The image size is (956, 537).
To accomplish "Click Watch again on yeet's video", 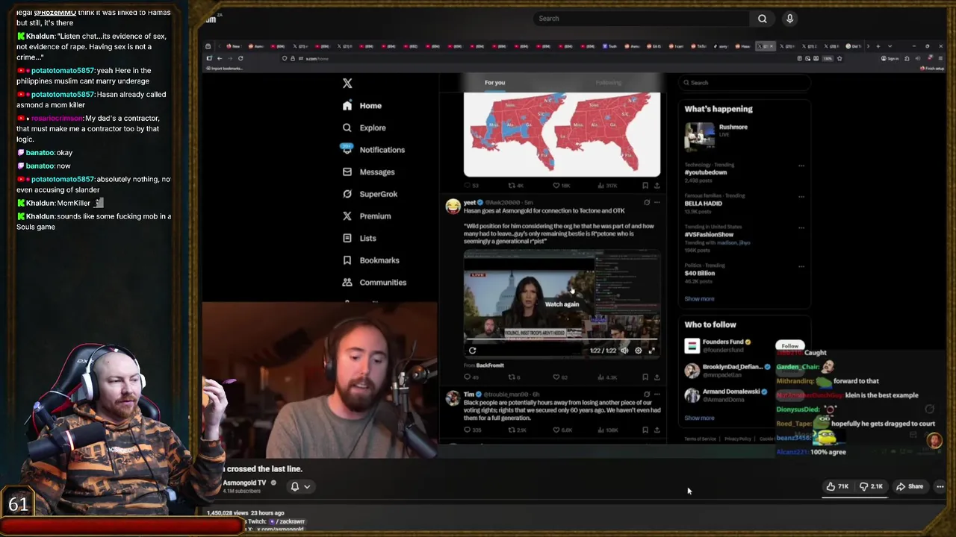I will pos(562,304).
